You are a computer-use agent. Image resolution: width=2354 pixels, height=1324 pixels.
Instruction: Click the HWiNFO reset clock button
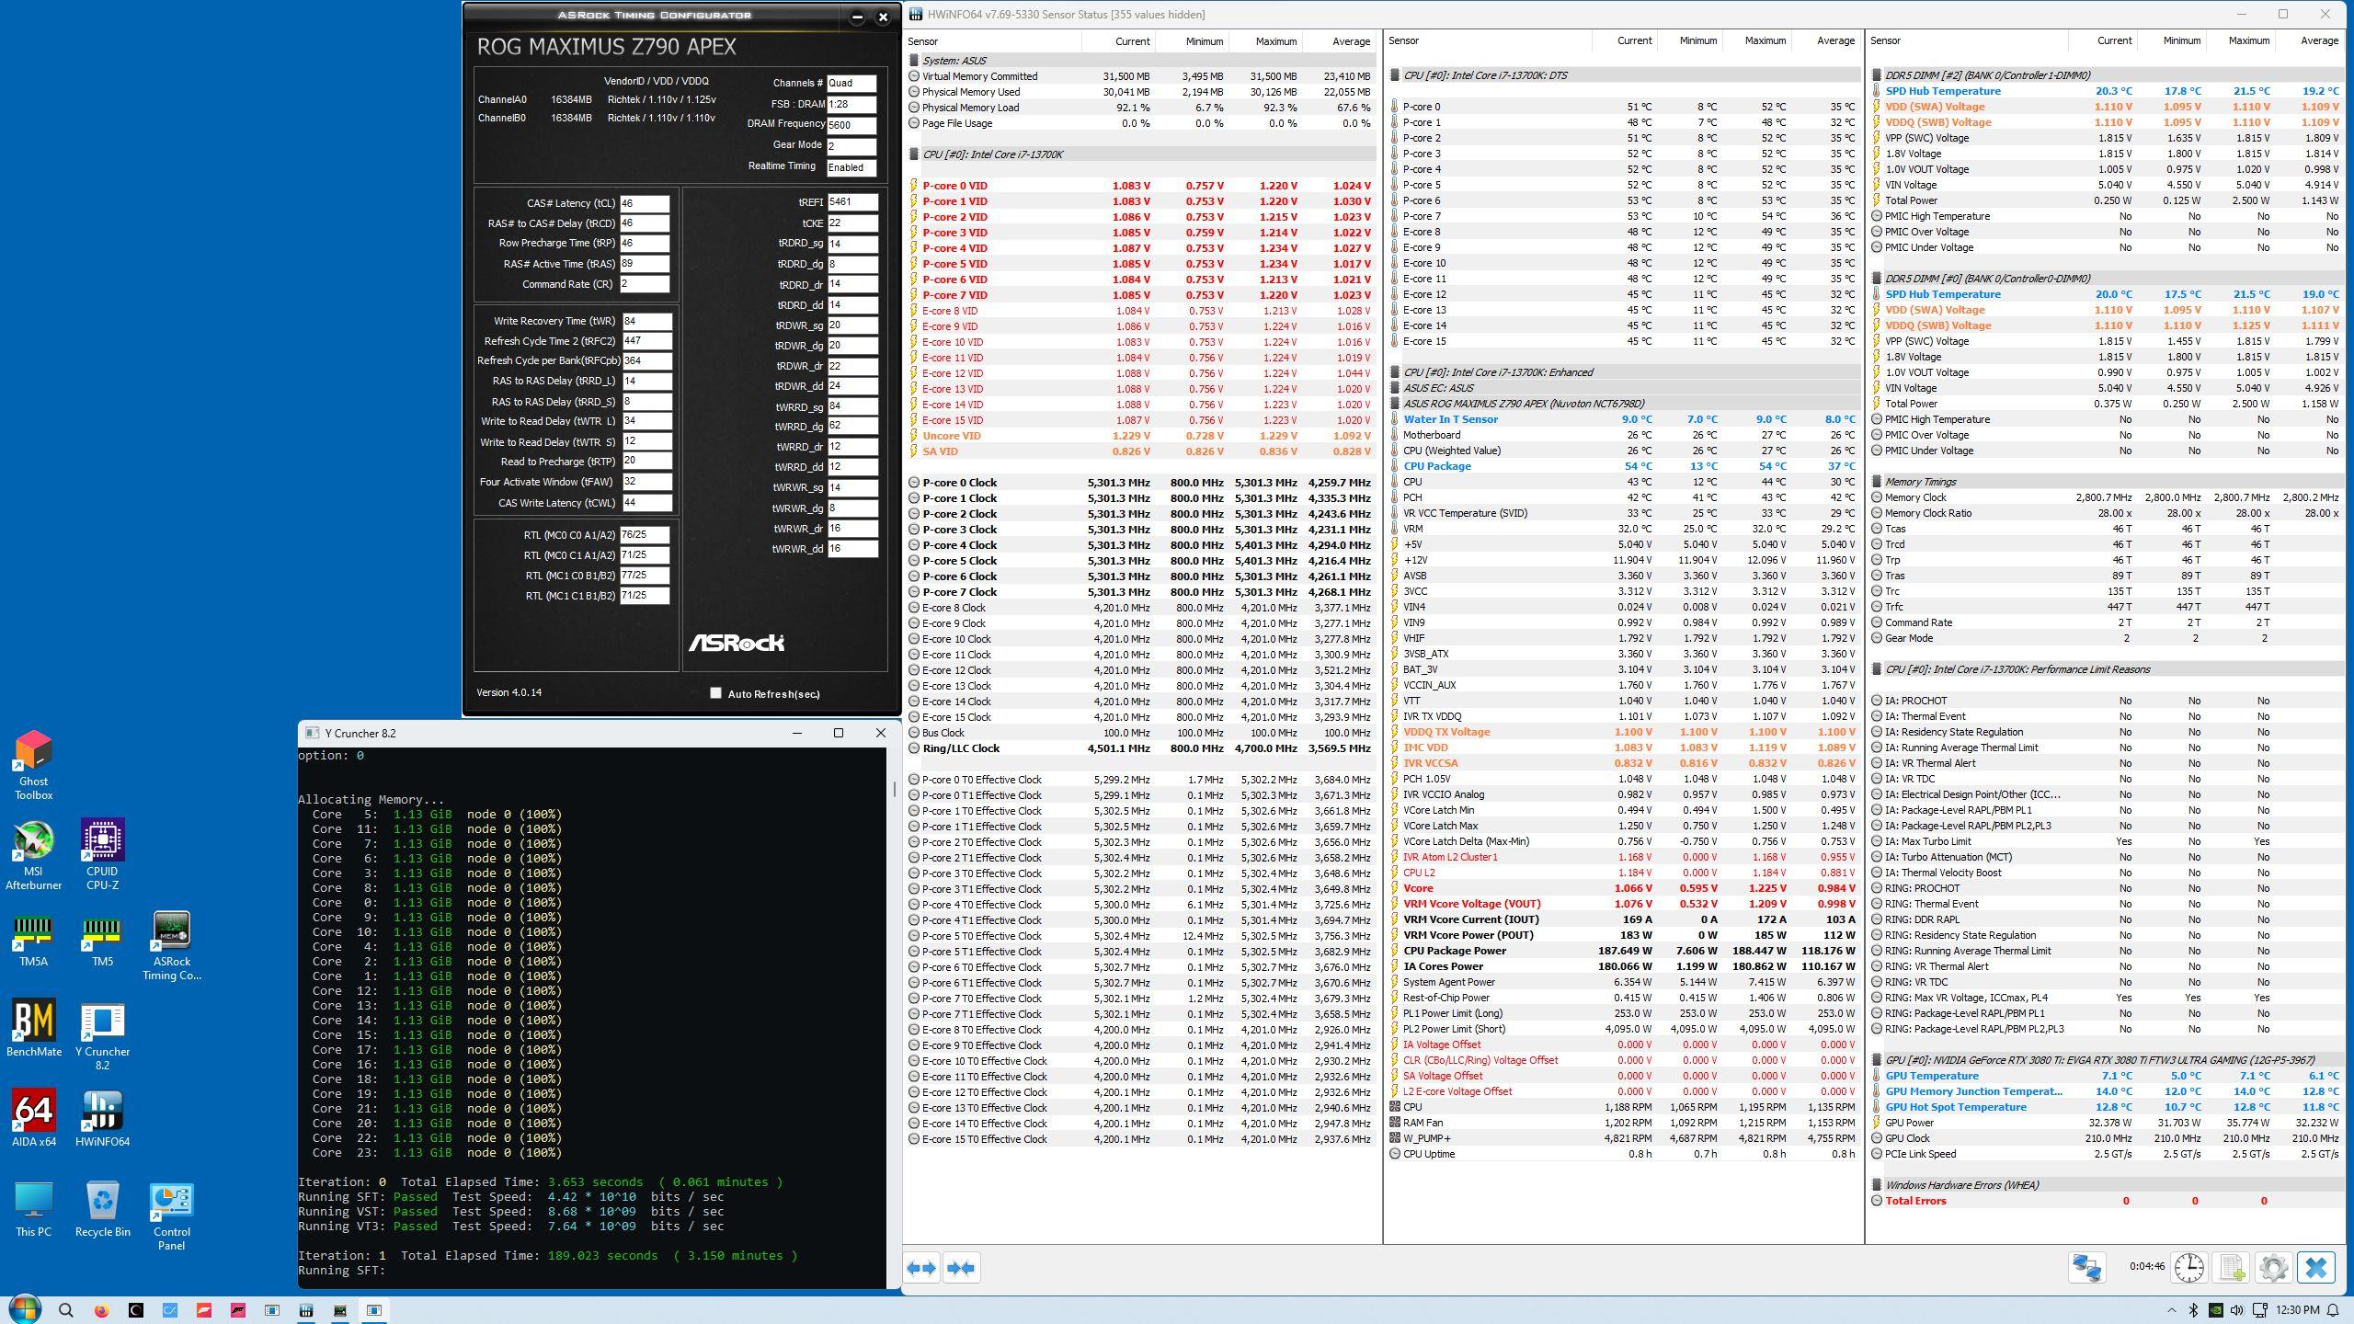point(2189,1268)
